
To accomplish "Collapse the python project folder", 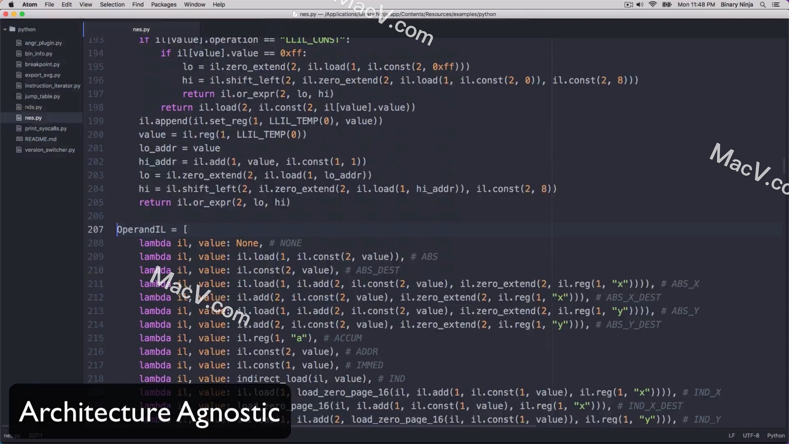I will click(x=5, y=29).
